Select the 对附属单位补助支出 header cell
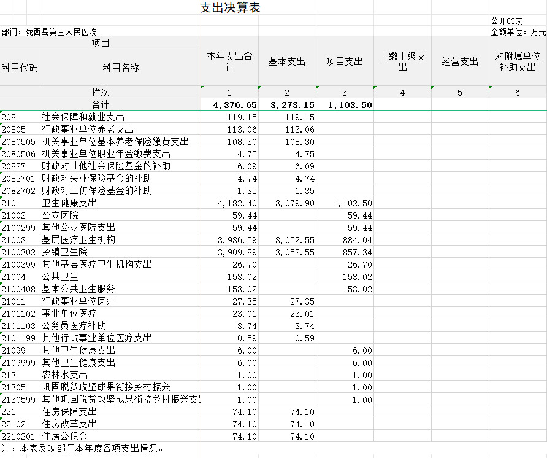Screen dimensions: 547x458 pyautogui.click(x=517, y=61)
